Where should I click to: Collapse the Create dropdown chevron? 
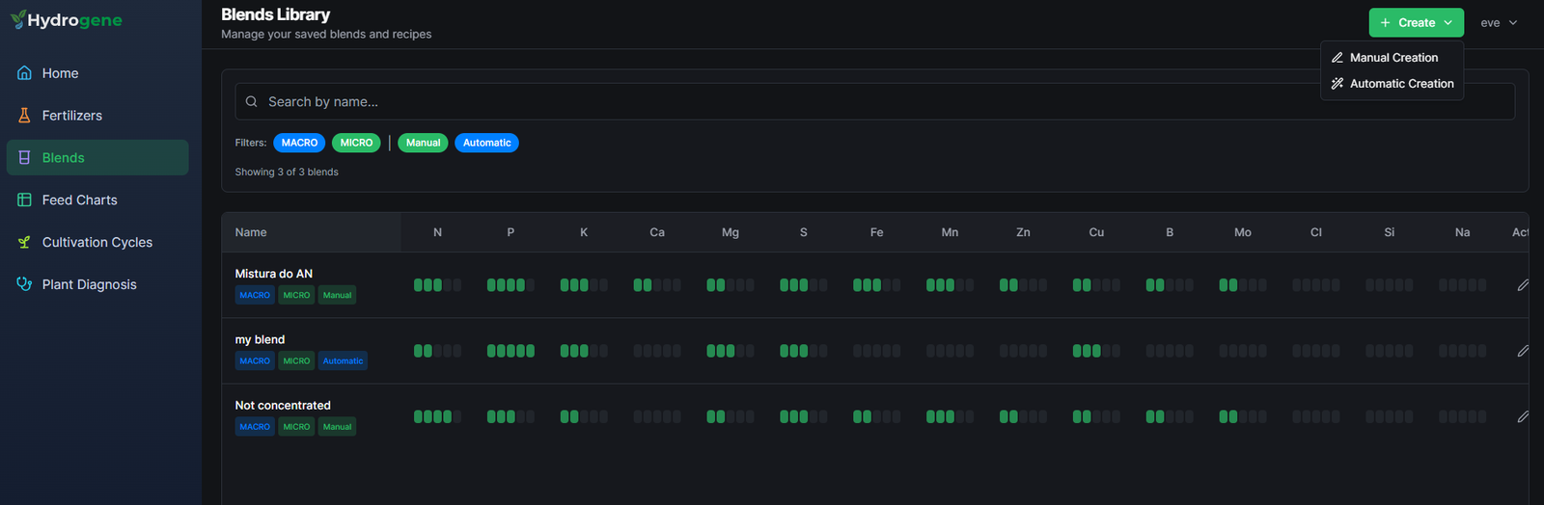(1448, 22)
